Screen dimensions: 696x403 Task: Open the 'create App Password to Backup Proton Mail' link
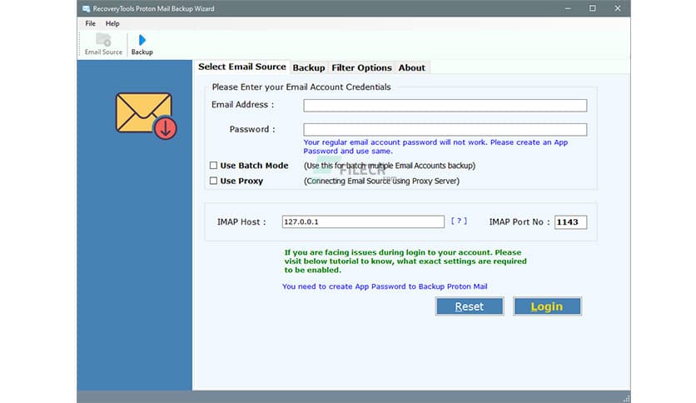pos(385,286)
